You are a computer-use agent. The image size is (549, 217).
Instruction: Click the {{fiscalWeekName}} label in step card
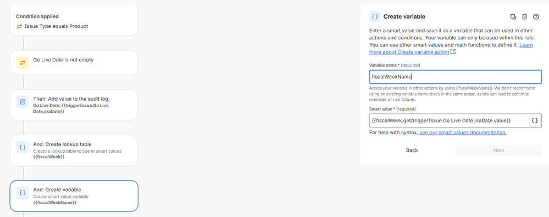[54, 202]
